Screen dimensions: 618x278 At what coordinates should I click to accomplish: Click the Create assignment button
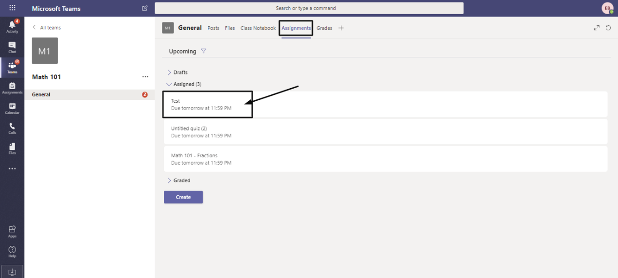(x=183, y=197)
